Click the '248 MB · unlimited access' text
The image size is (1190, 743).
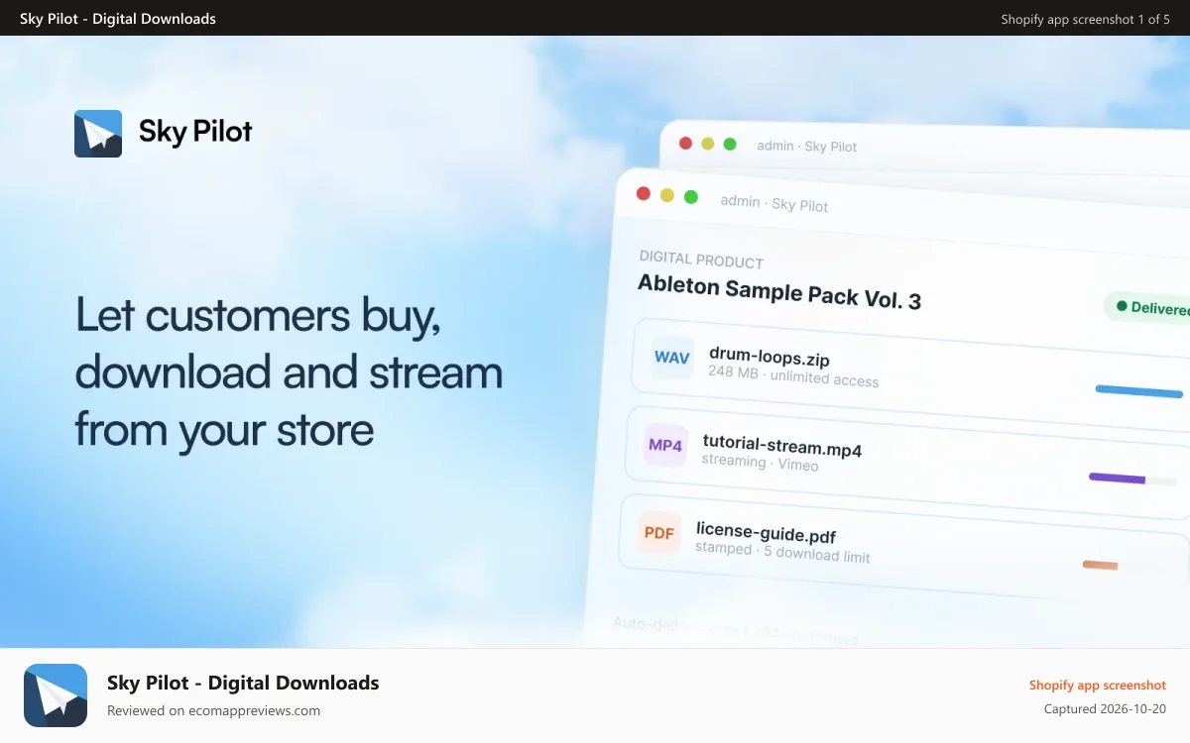point(793,375)
